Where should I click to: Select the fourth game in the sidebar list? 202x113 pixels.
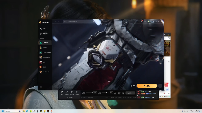click(45, 57)
